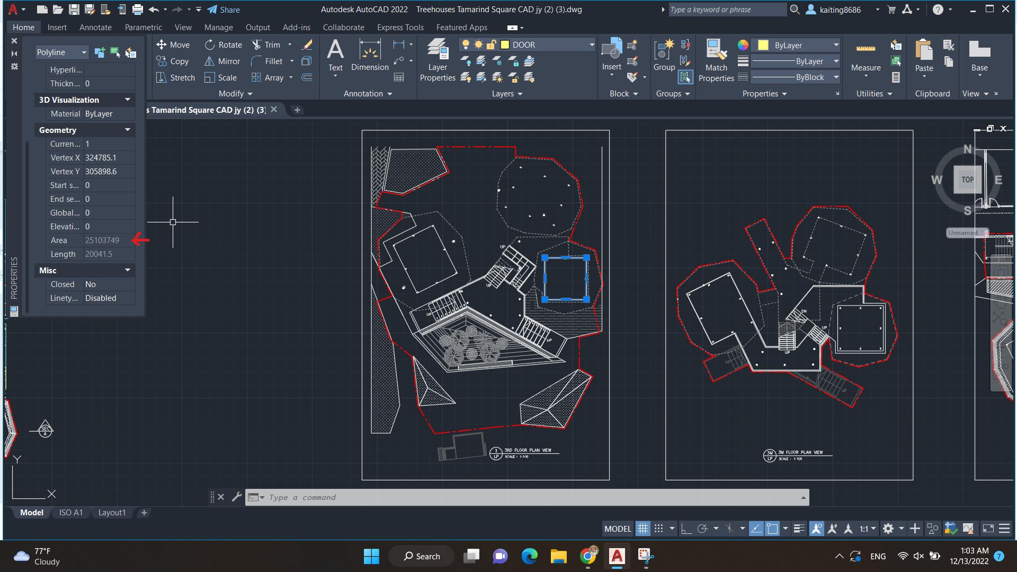The height and width of the screenshot is (572, 1017).
Task: Click the Stretch tool
Action: [176, 78]
